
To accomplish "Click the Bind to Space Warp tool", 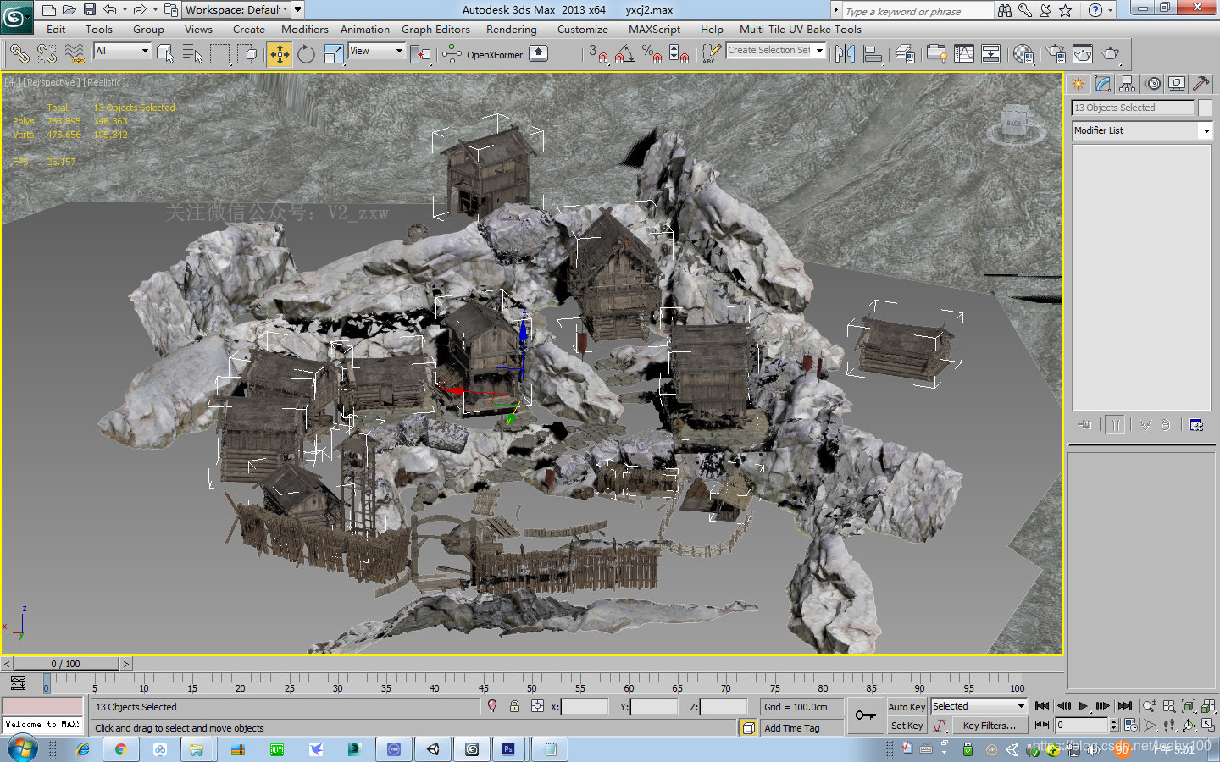I will [75, 54].
